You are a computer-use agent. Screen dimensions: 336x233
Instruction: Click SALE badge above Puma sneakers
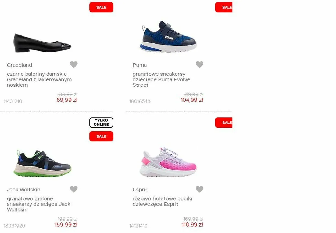tap(224, 7)
